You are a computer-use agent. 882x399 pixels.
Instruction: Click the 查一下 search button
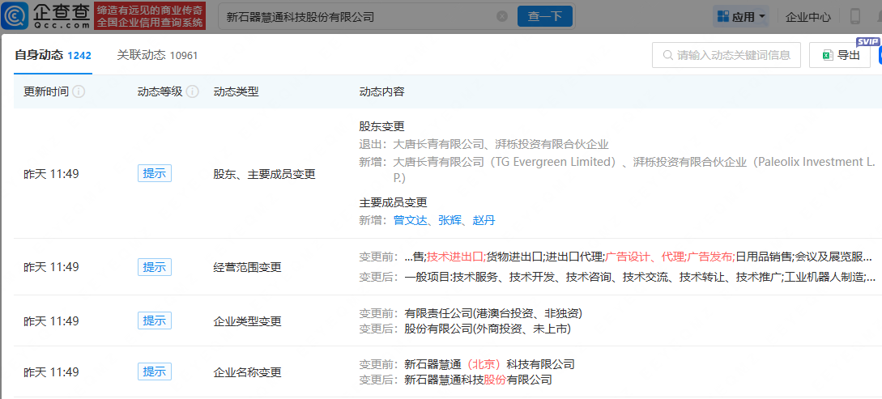click(x=544, y=16)
